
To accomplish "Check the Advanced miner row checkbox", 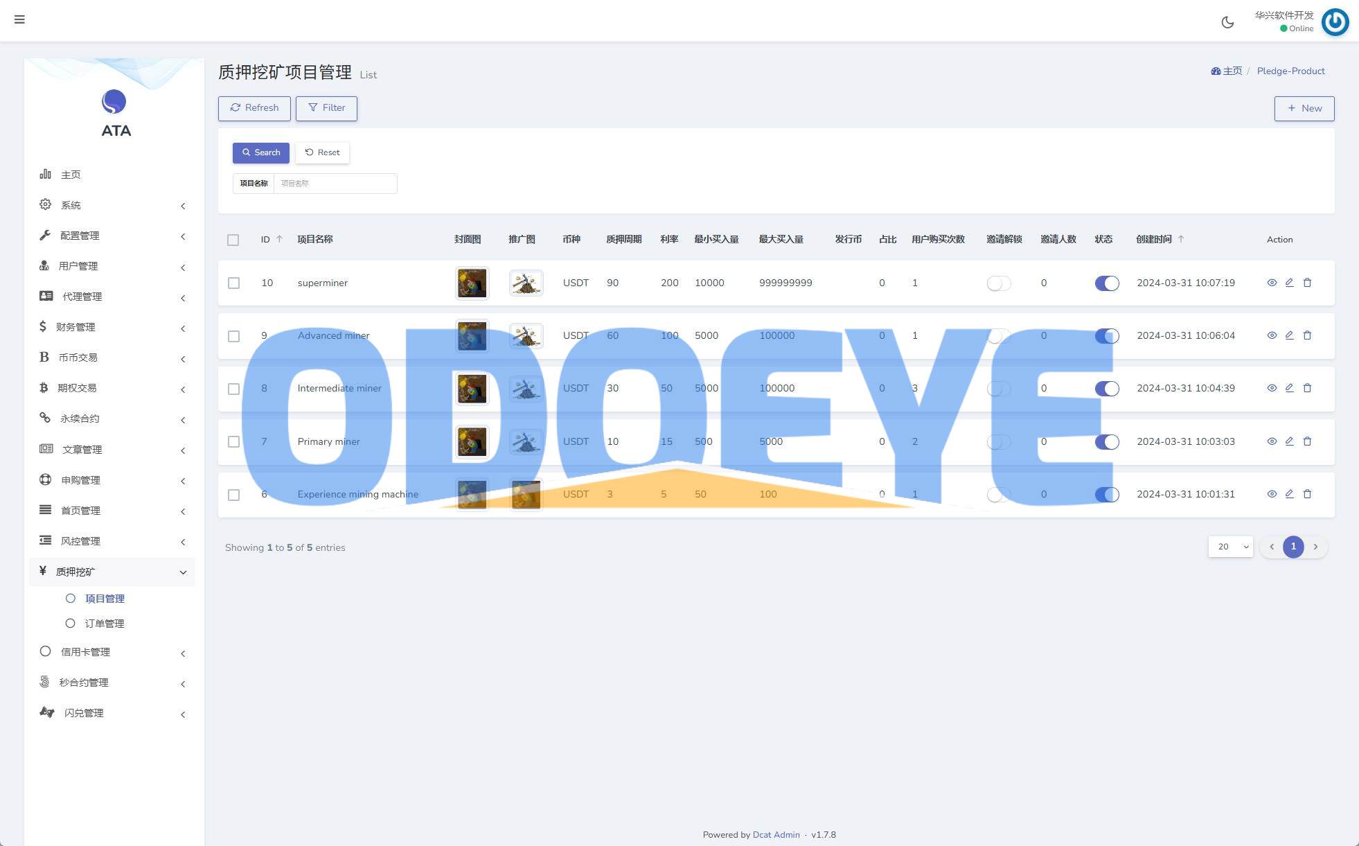I will click(x=233, y=336).
